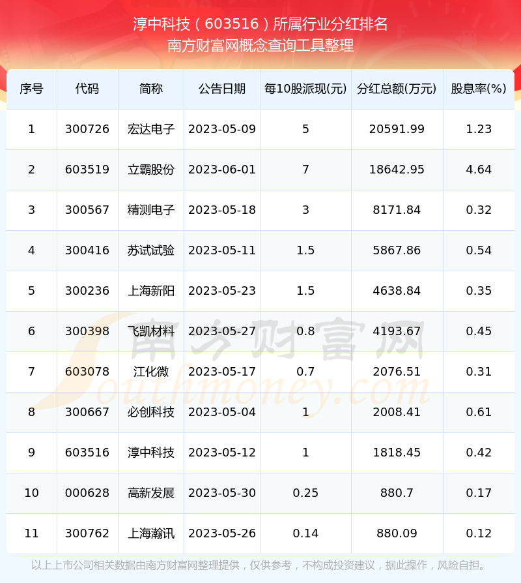
Task: Click yield value 1.23
Action: (479, 129)
